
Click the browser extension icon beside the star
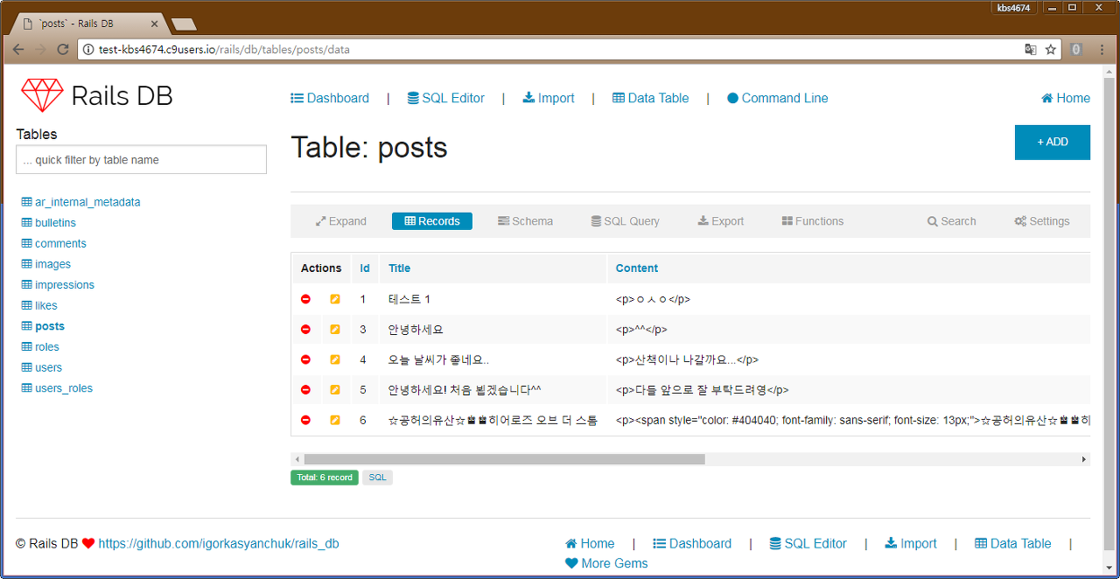pyautogui.click(x=1076, y=49)
